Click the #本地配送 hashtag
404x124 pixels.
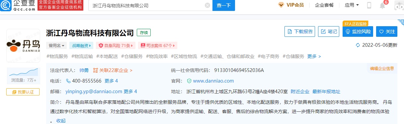tap(107, 56)
